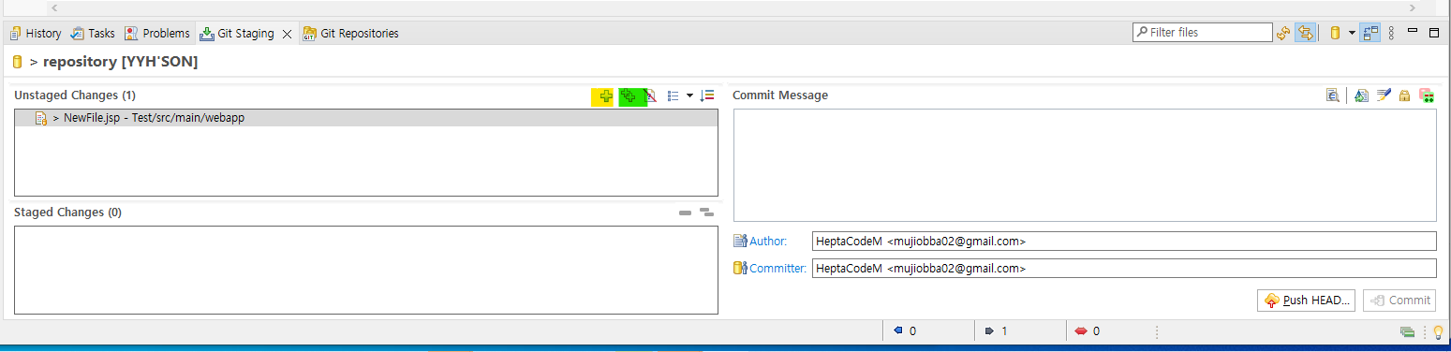Unstage all files using the double minus icon
The width and height of the screenshot is (1451, 352).
706,213
